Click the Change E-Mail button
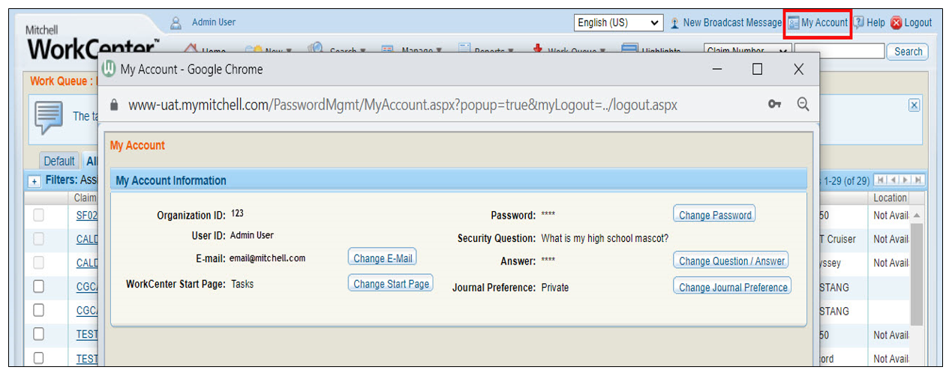This screenshot has width=952, height=376. 383,258
